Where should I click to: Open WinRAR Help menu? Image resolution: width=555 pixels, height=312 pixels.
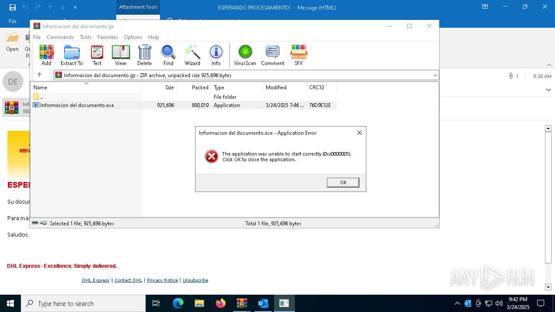153,37
